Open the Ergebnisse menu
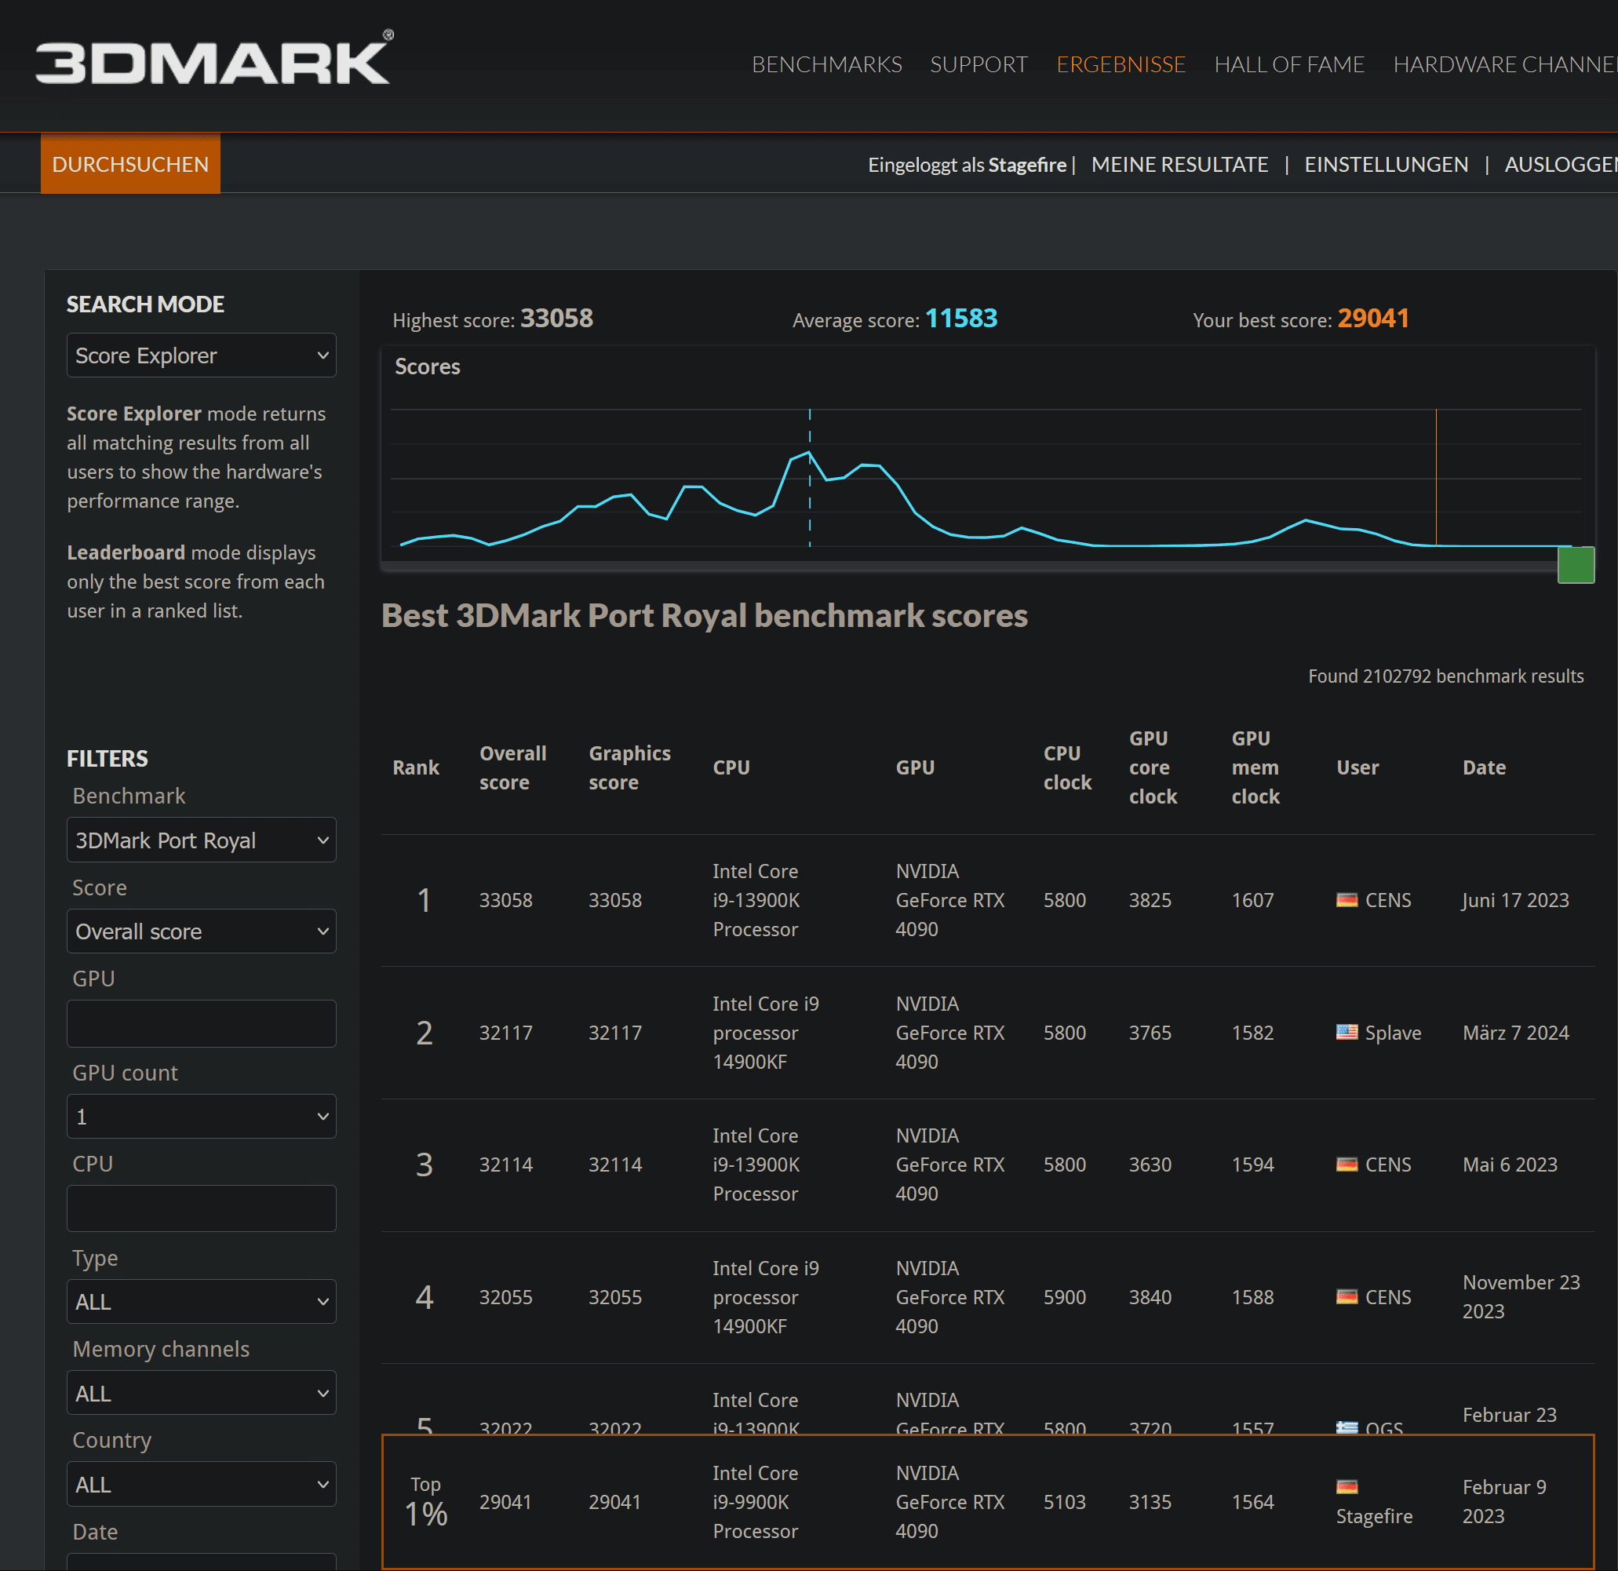 pyautogui.click(x=1121, y=64)
